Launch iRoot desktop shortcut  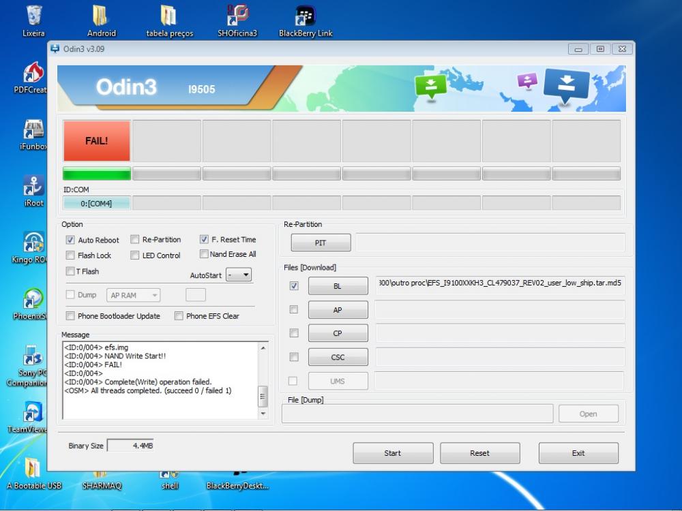33,190
